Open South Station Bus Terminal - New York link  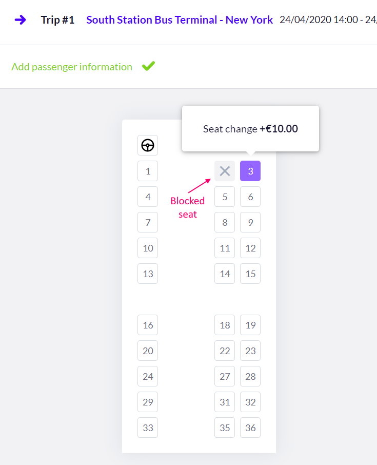(180, 20)
